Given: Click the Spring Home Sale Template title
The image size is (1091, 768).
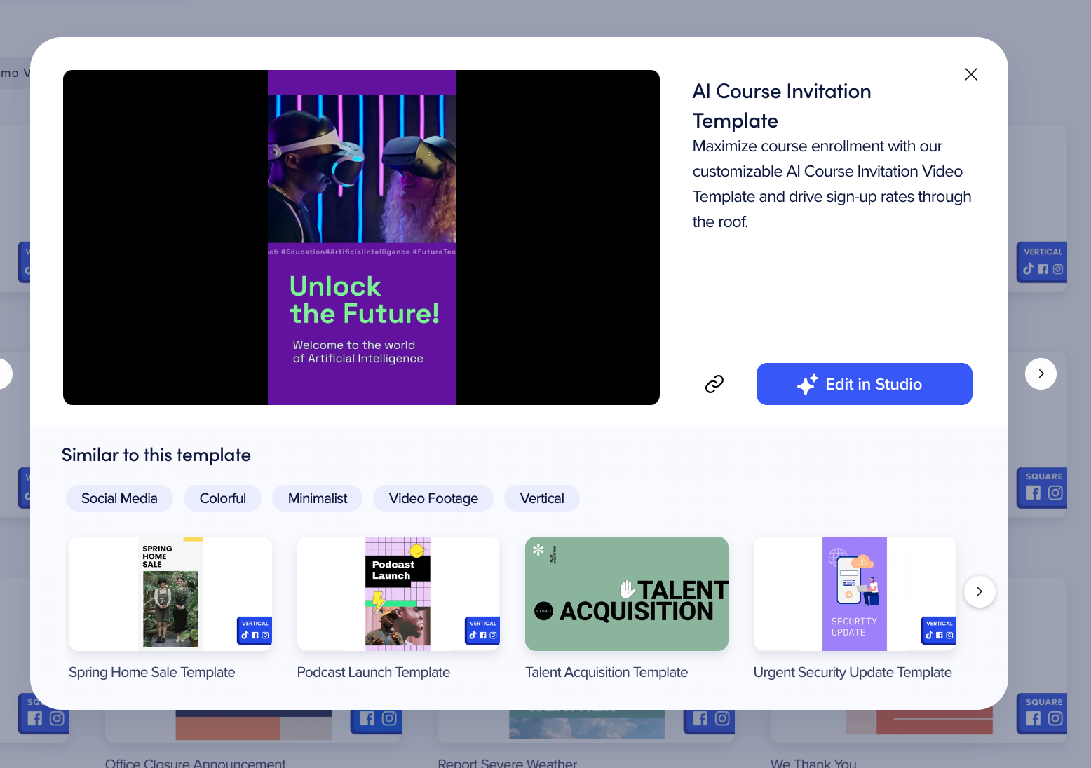Looking at the screenshot, I should [x=152, y=672].
